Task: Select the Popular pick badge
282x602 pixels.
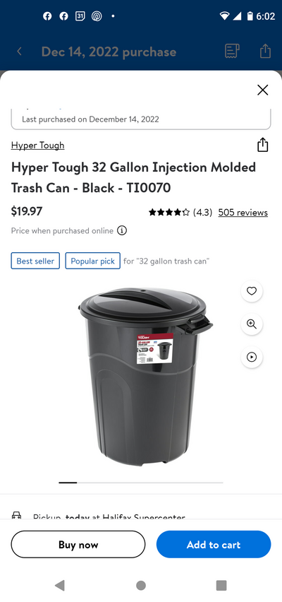Action: click(x=93, y=261)
